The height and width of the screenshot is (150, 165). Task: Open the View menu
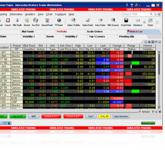click(40, 14)
